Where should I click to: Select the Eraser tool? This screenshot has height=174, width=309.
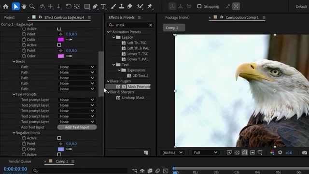click(x=130, y=6)
